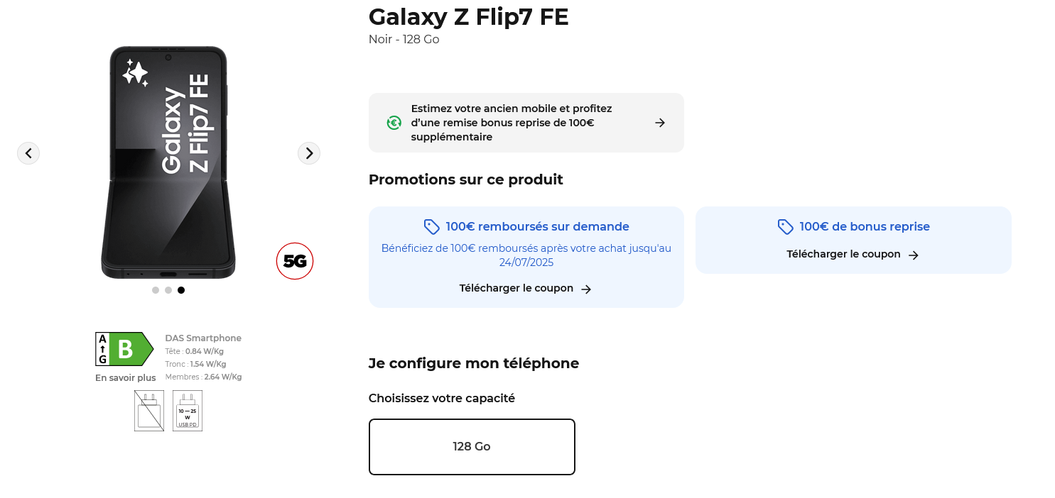
Task: Open the trade-in mobile estimation banner
Action: click(526, 122)
